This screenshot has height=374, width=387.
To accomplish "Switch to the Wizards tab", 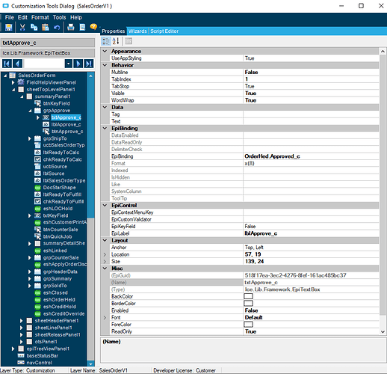I will [x=137, y=31].
